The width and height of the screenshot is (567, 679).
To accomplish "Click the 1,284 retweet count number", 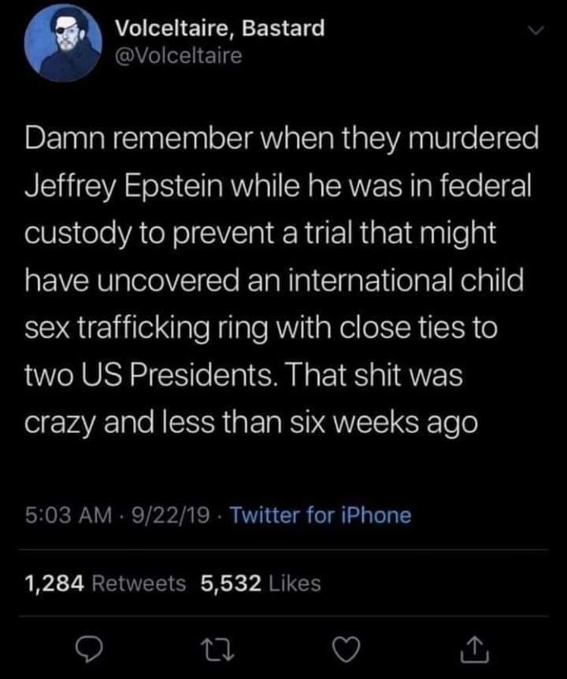I will (53, 584).
